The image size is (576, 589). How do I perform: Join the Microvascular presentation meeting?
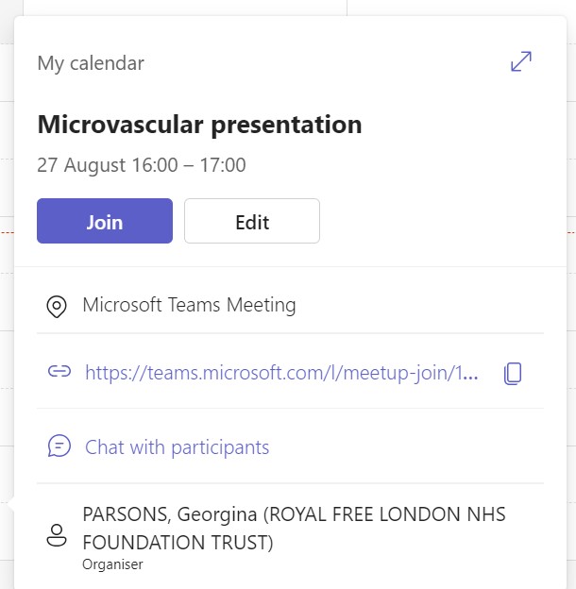pyautogui.click(x=105, y=221)
